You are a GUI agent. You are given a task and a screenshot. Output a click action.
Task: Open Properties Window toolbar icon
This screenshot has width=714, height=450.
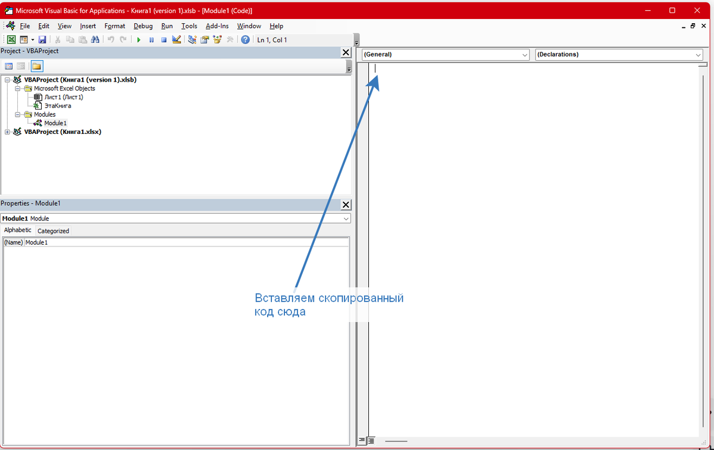205,40
